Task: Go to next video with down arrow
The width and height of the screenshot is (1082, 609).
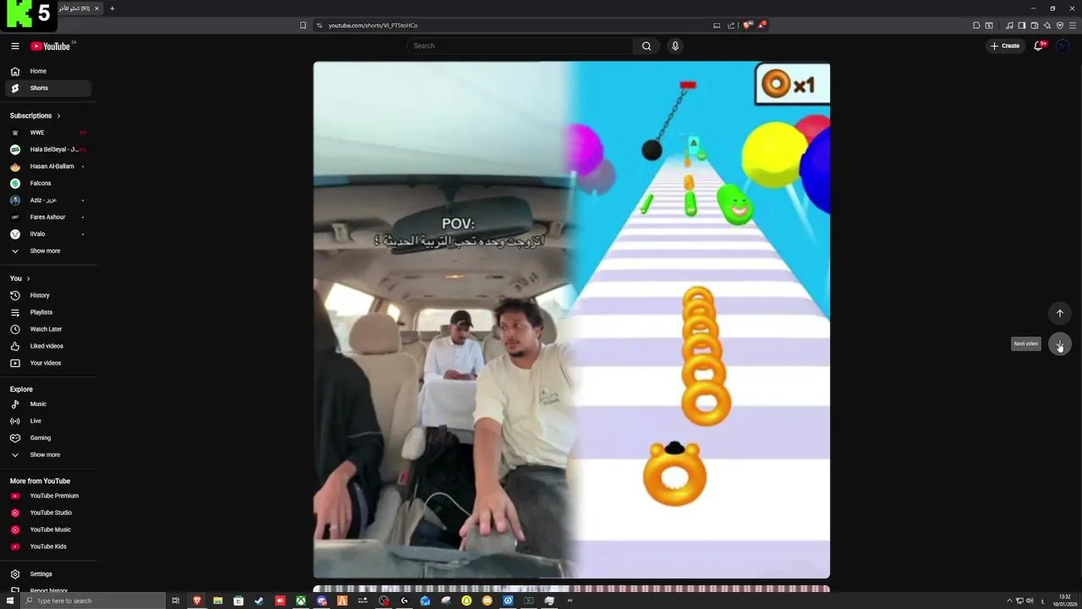Action: 1059,343
